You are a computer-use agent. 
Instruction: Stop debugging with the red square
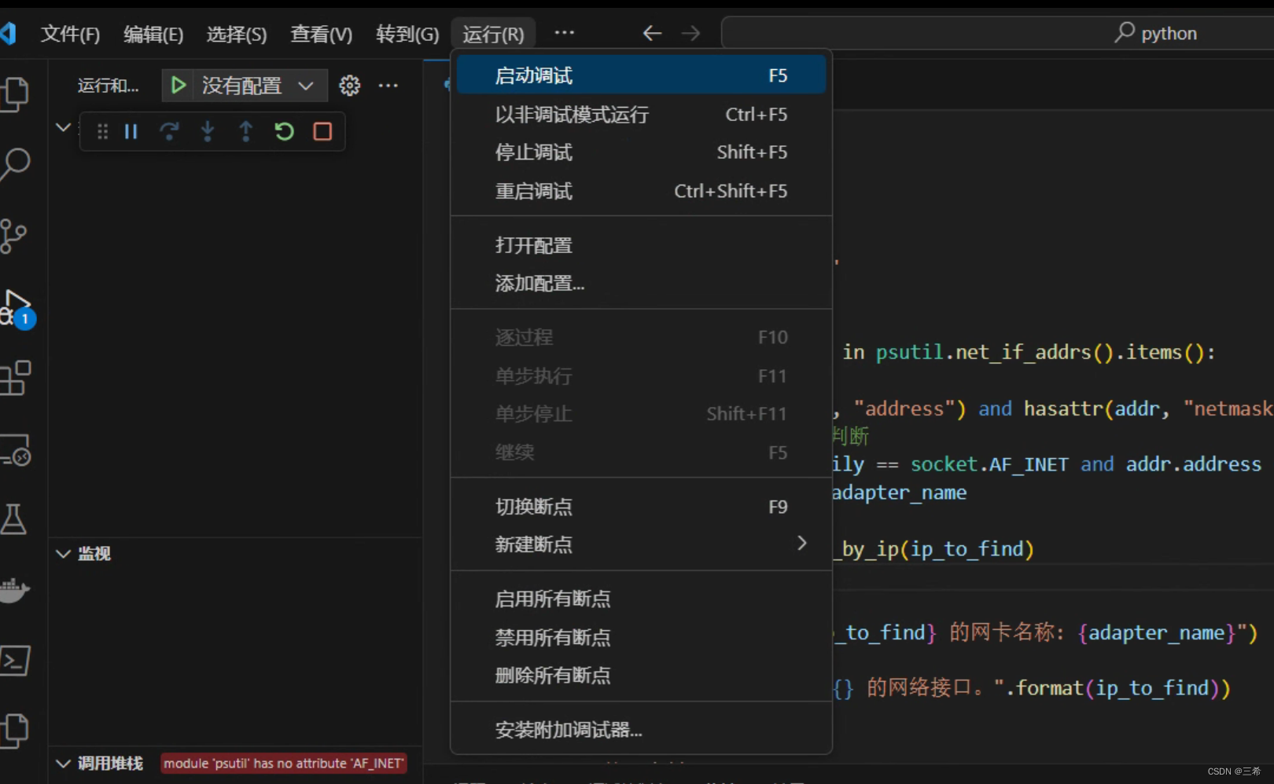tap(322, 132)
